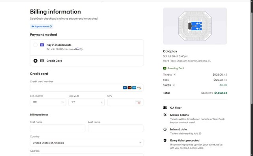Viewport: 253px width, 156px height.
Task: Click the Credit Card icon
Action: [42, 61]
